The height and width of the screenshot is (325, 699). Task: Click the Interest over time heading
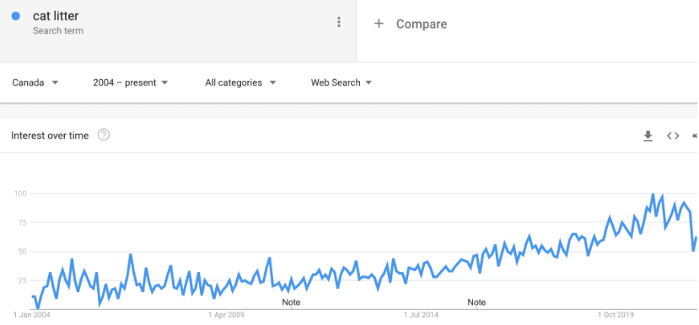tap(50, 136)
